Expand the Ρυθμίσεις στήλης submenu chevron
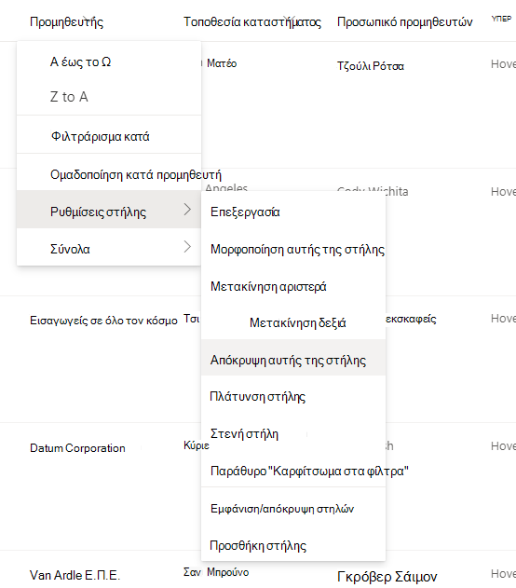Viewport: 516px width, 588px height. (x=187, y=210)
